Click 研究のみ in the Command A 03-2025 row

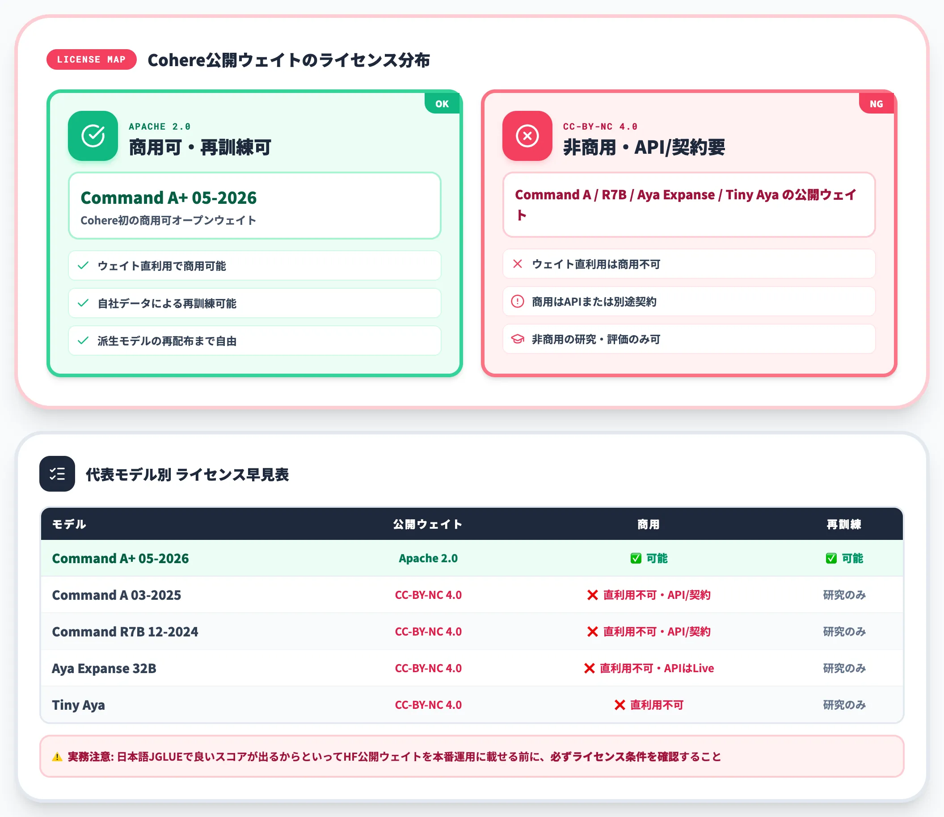(844, 595)
